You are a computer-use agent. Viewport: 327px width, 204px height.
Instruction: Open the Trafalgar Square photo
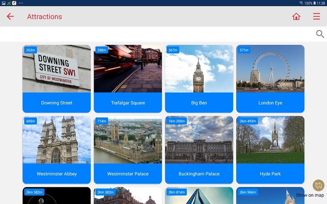coord(128,69)
